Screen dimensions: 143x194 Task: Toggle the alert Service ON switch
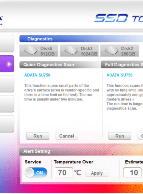36,173
